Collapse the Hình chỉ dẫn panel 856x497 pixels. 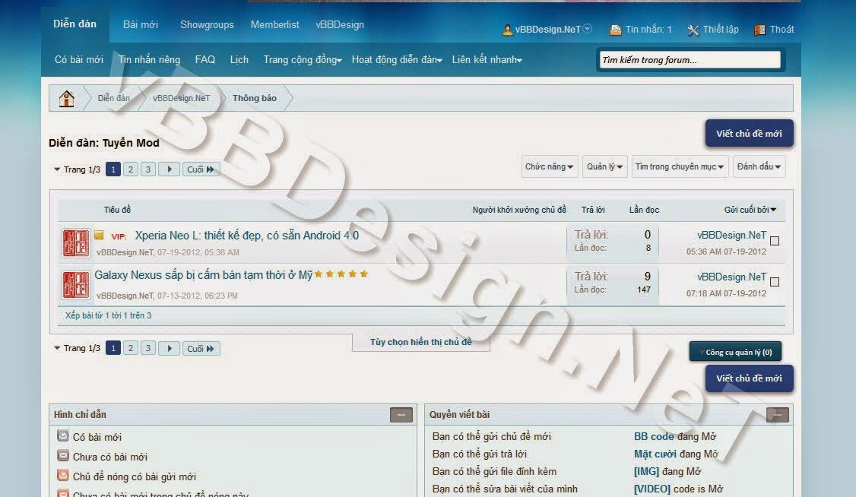tap(401, 415)
